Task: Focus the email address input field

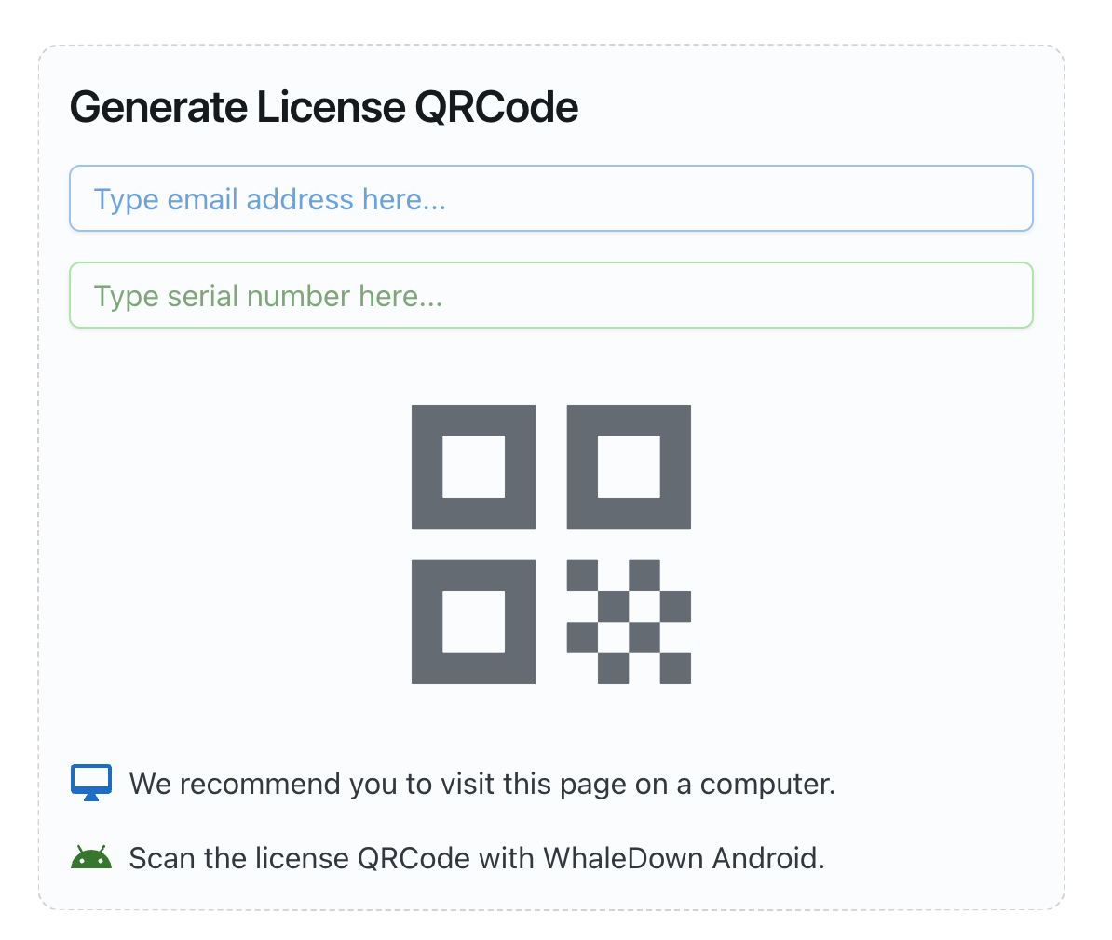Action: (551, 199)
